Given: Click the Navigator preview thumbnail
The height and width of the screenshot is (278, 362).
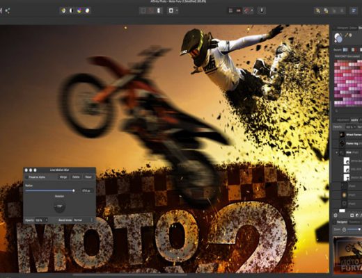Looking at the screenshot, I should point(347,254).
